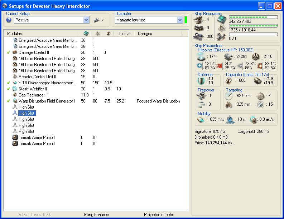Viewport: 284px width, 219px height.
Task: Click the armor hitpoints icon
Action: pyautogui.click(x=228, y=57)
